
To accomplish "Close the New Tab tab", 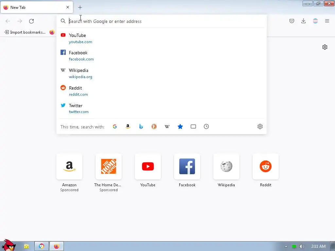I will coord(68,7).
